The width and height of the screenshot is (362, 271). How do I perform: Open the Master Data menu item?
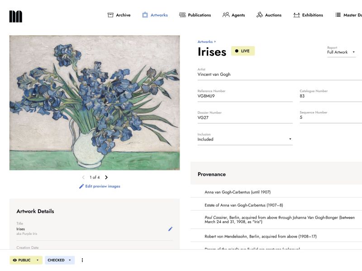[348, 15]
